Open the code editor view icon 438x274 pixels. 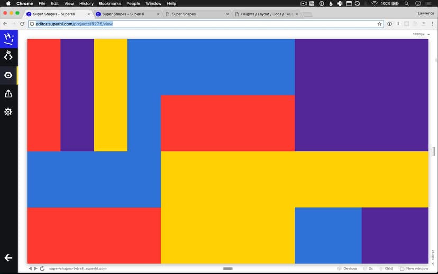(x=8, y=57)
